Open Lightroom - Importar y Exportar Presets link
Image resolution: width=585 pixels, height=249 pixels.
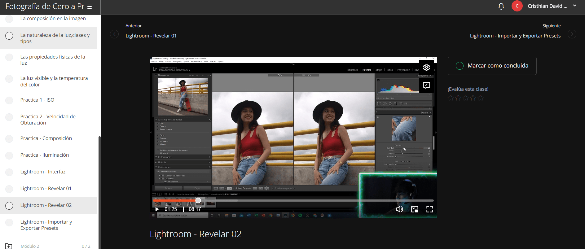coord(515,36)
